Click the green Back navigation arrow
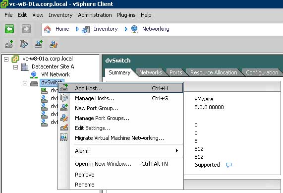 point(9,29)
